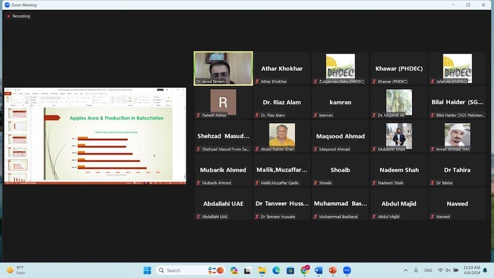
Task: Click Abdul Rahim Khan's participant tile
Action: [x=282, y=136]
